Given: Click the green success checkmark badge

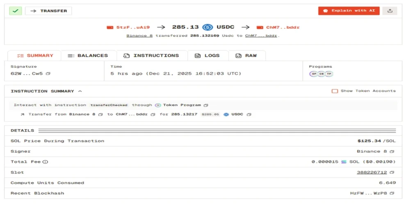Looking at the screenshot, I should click(16, 11).
